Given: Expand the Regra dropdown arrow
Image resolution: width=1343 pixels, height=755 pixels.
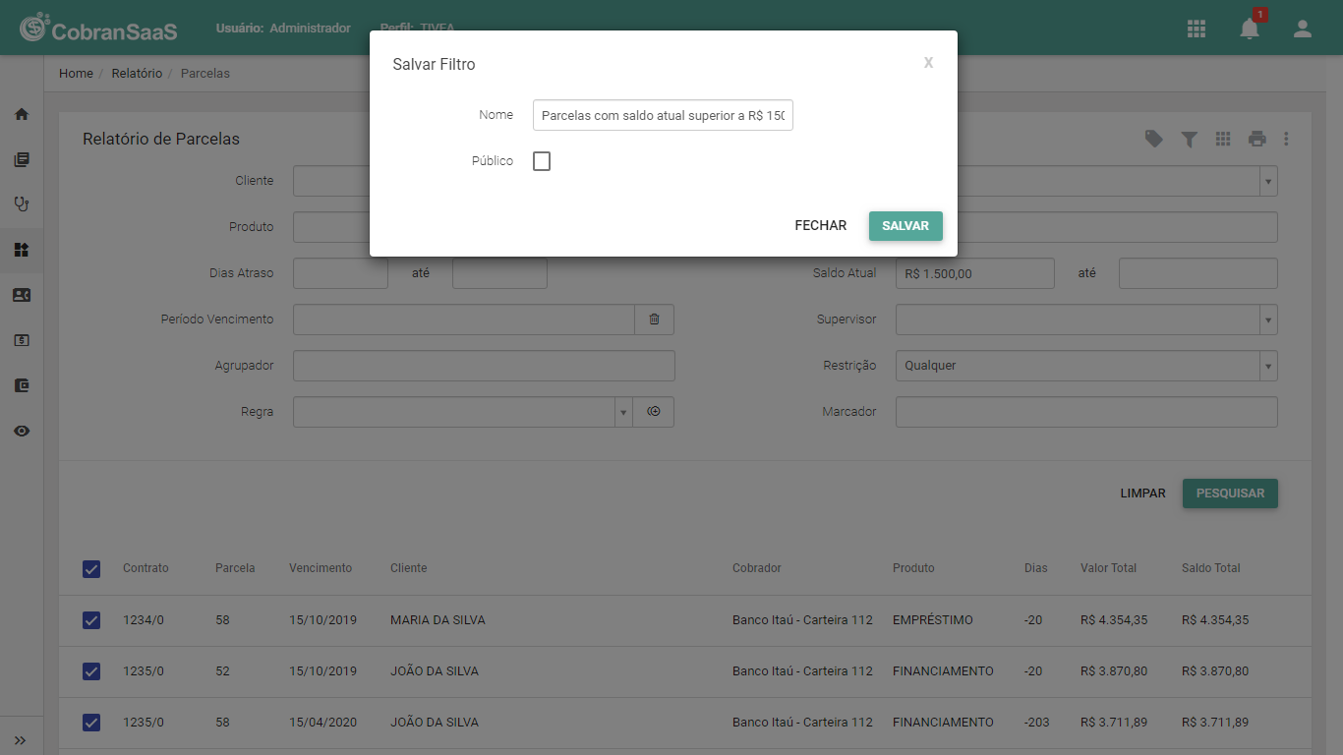Looking at the screenshot, I should 623,412.
